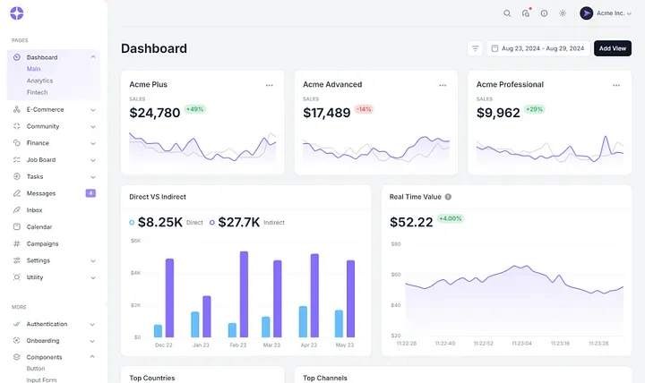Click the Add View button
Viewport: 645px width, 383px height.
[x=613, y=48]
